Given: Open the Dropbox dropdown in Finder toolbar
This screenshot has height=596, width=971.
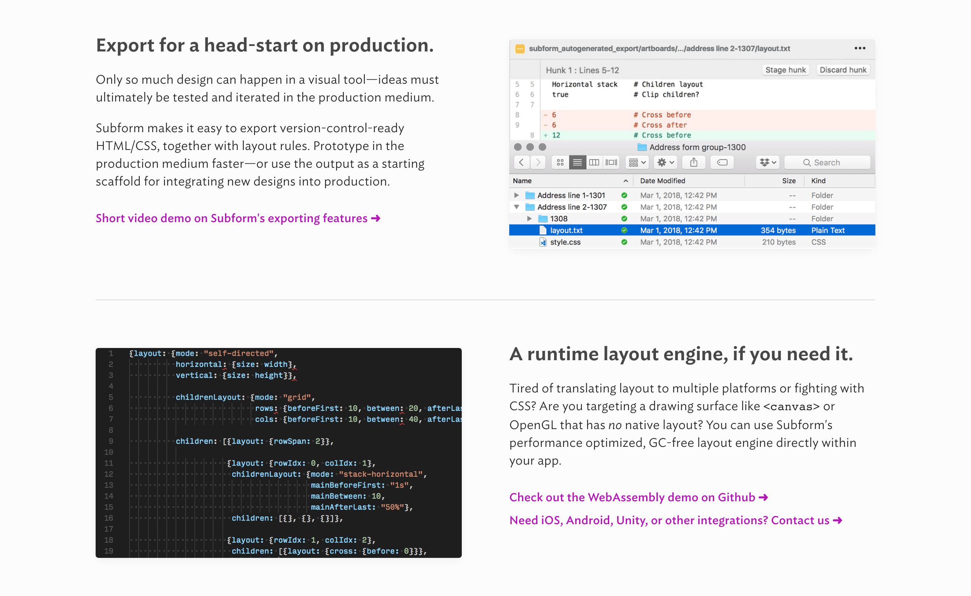Looking at the screenshot, I should tap(768, 163).
